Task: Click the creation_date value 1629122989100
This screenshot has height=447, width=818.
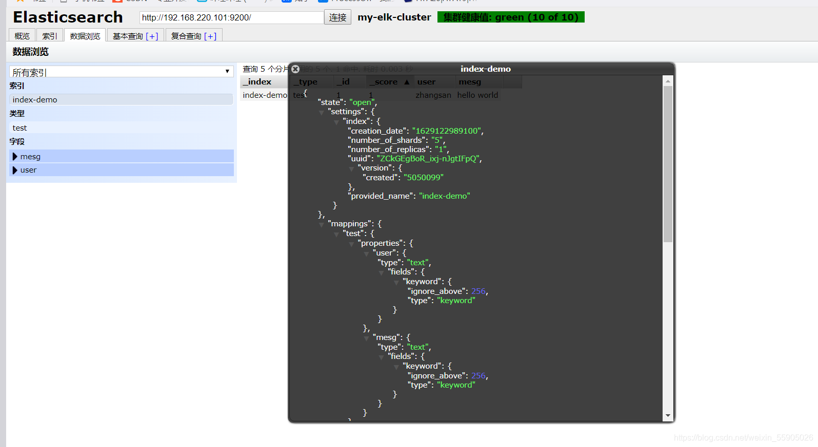Action: point(447,131)
